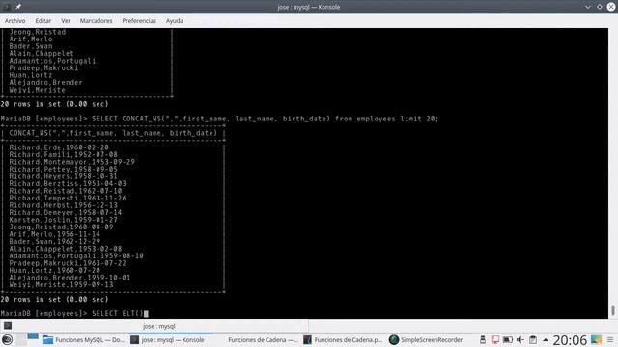This screenshot has width=618, height=347.
Task: Click the 'Richard,Montemayor,1953-09-29' result row
Action: pos(72,162)
